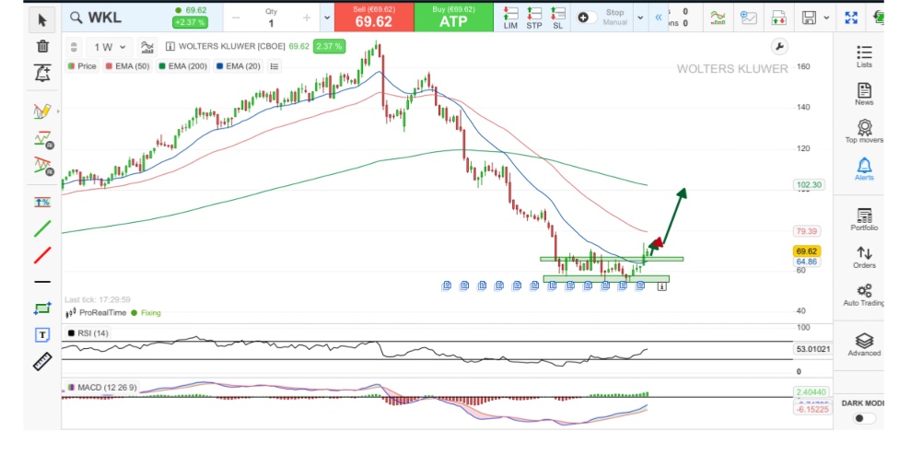The height and width of the screenshot is (455, 923).
Task: Expand the Stop Manual dropdown arrow
Action: [x=640, y=17]
